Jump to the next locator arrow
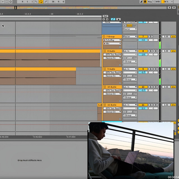 pos(107,19)
